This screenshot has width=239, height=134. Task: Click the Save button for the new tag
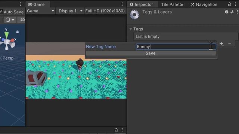coord(150,53)
